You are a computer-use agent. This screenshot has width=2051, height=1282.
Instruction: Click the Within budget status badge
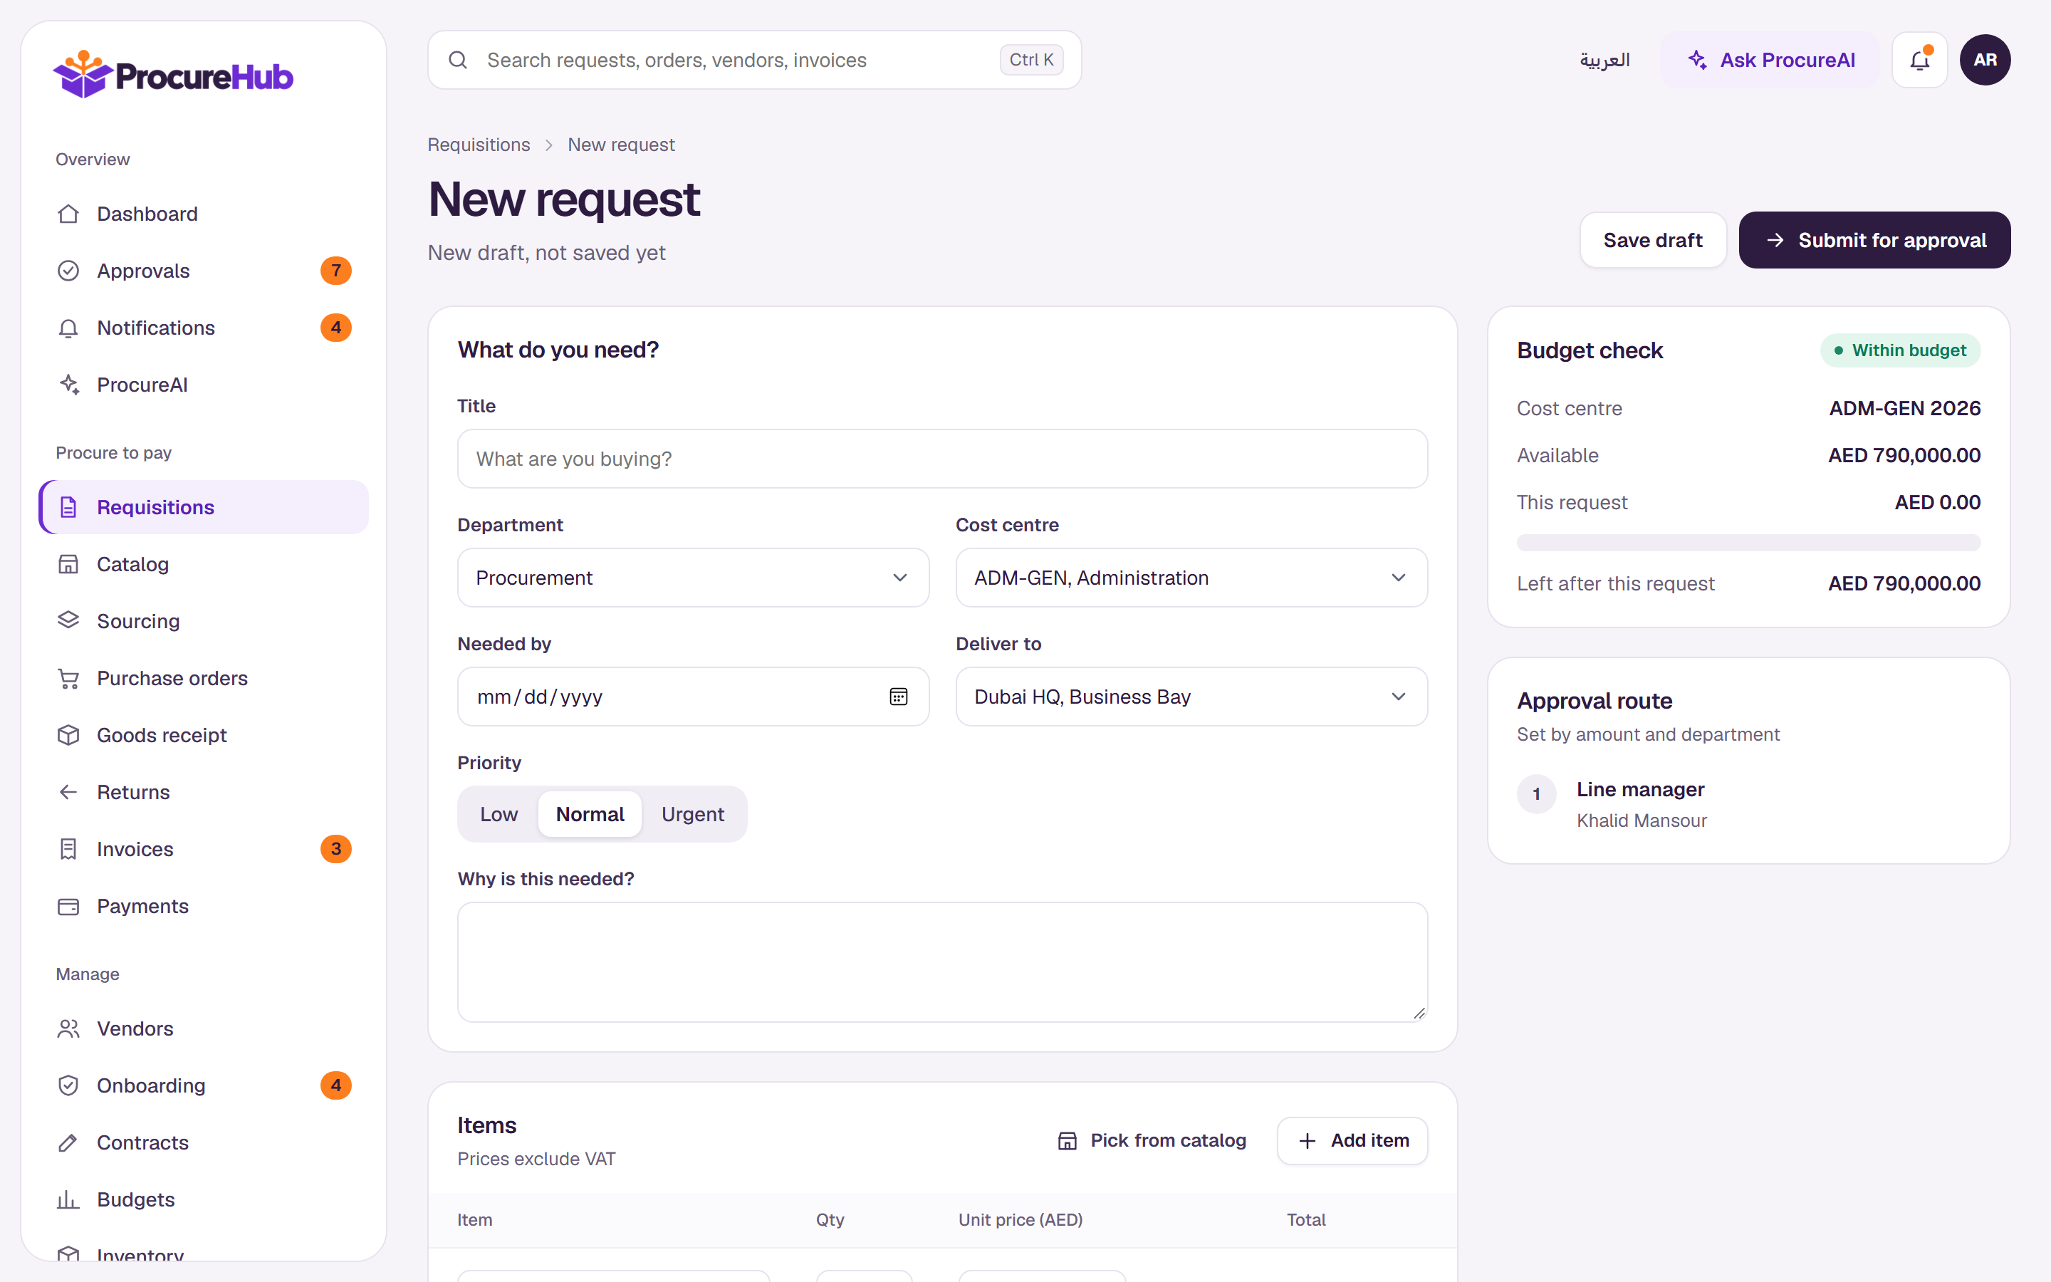pos(1900,350)
